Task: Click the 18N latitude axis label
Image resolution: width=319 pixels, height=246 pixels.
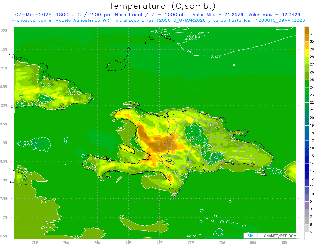Action: (x=5, y=180)
